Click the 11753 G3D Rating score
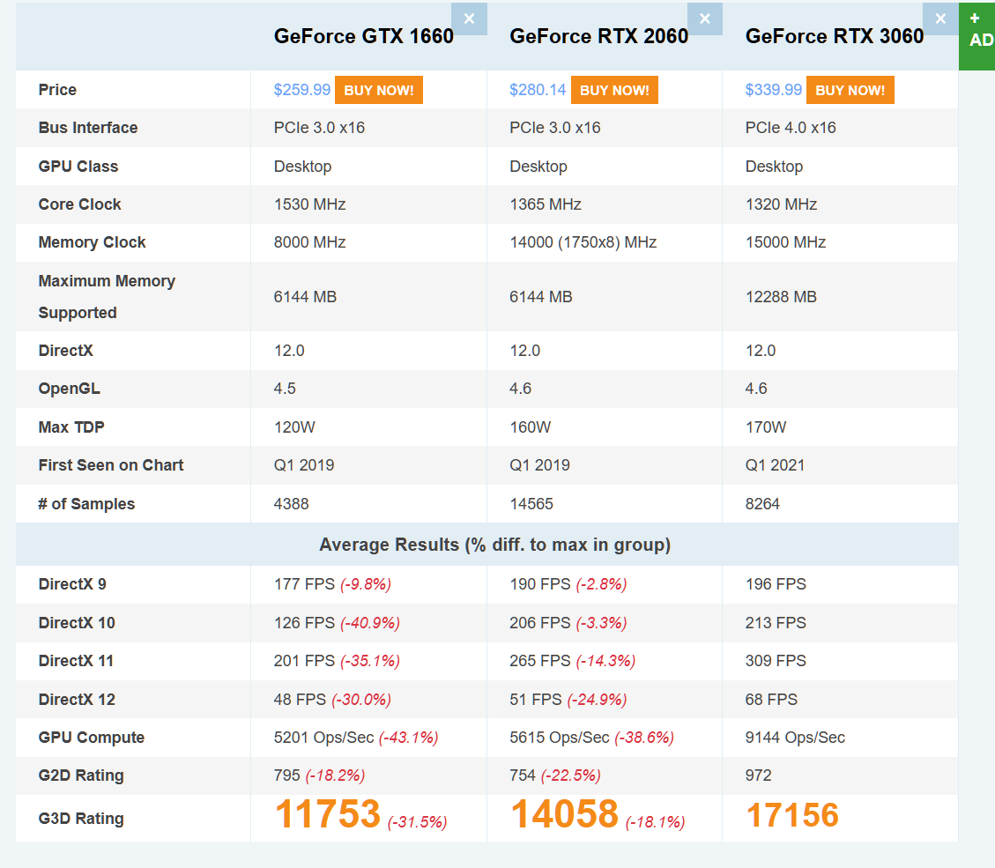 (x=328, y=814)
